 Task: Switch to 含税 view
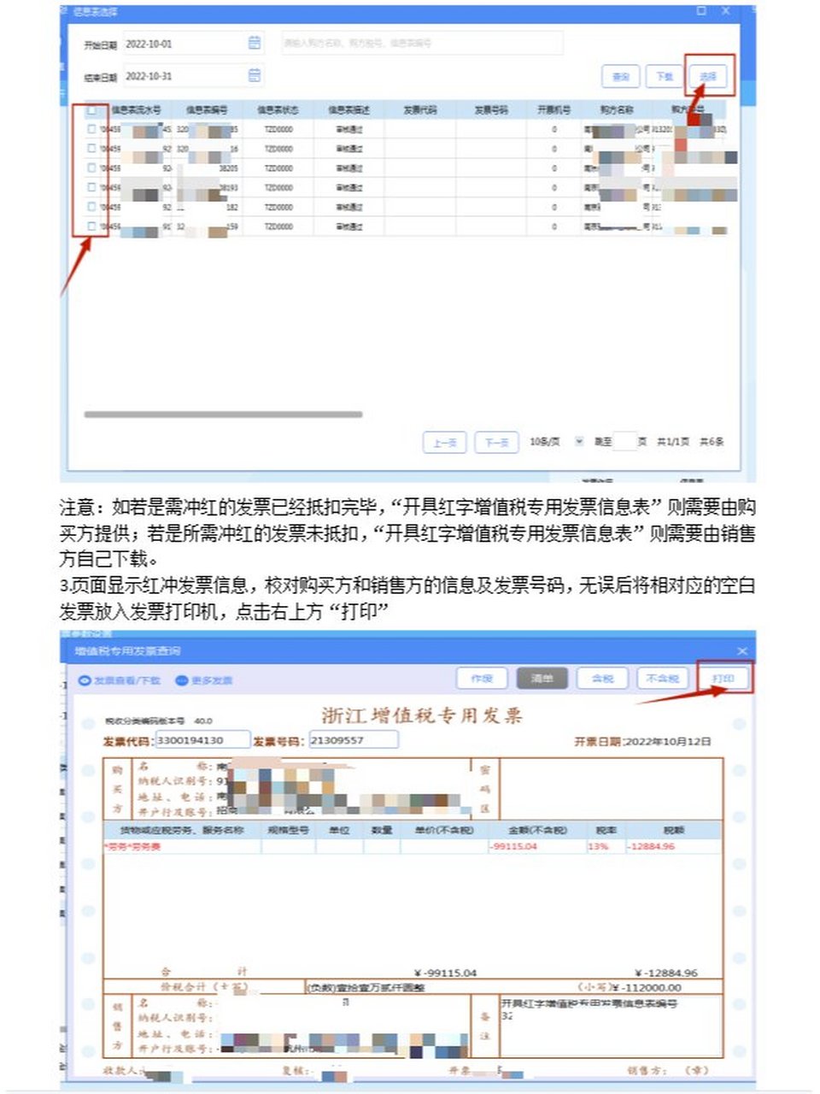pyautogui.click(x=603, y=679)
